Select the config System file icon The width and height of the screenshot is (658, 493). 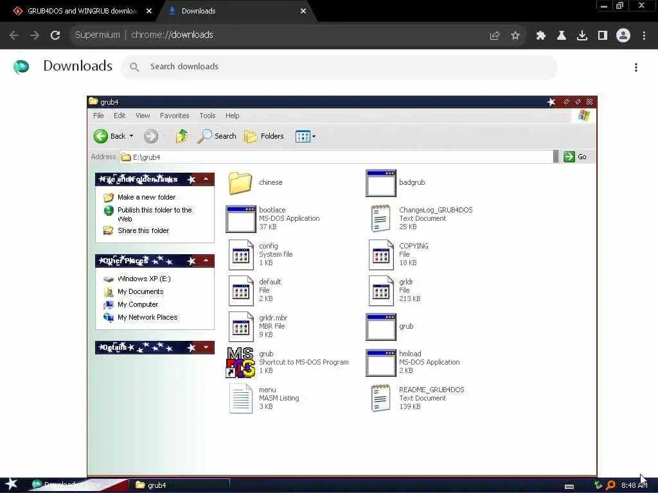tap(241, 254)
